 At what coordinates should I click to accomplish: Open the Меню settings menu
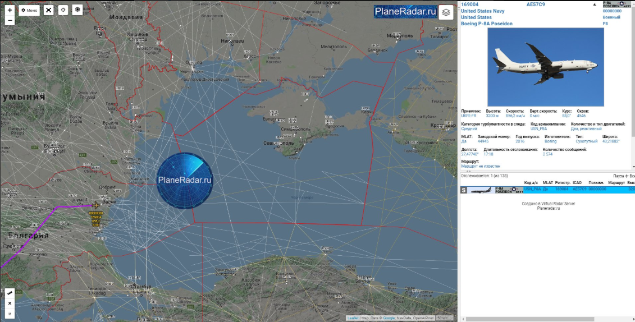tap(29, 10)
